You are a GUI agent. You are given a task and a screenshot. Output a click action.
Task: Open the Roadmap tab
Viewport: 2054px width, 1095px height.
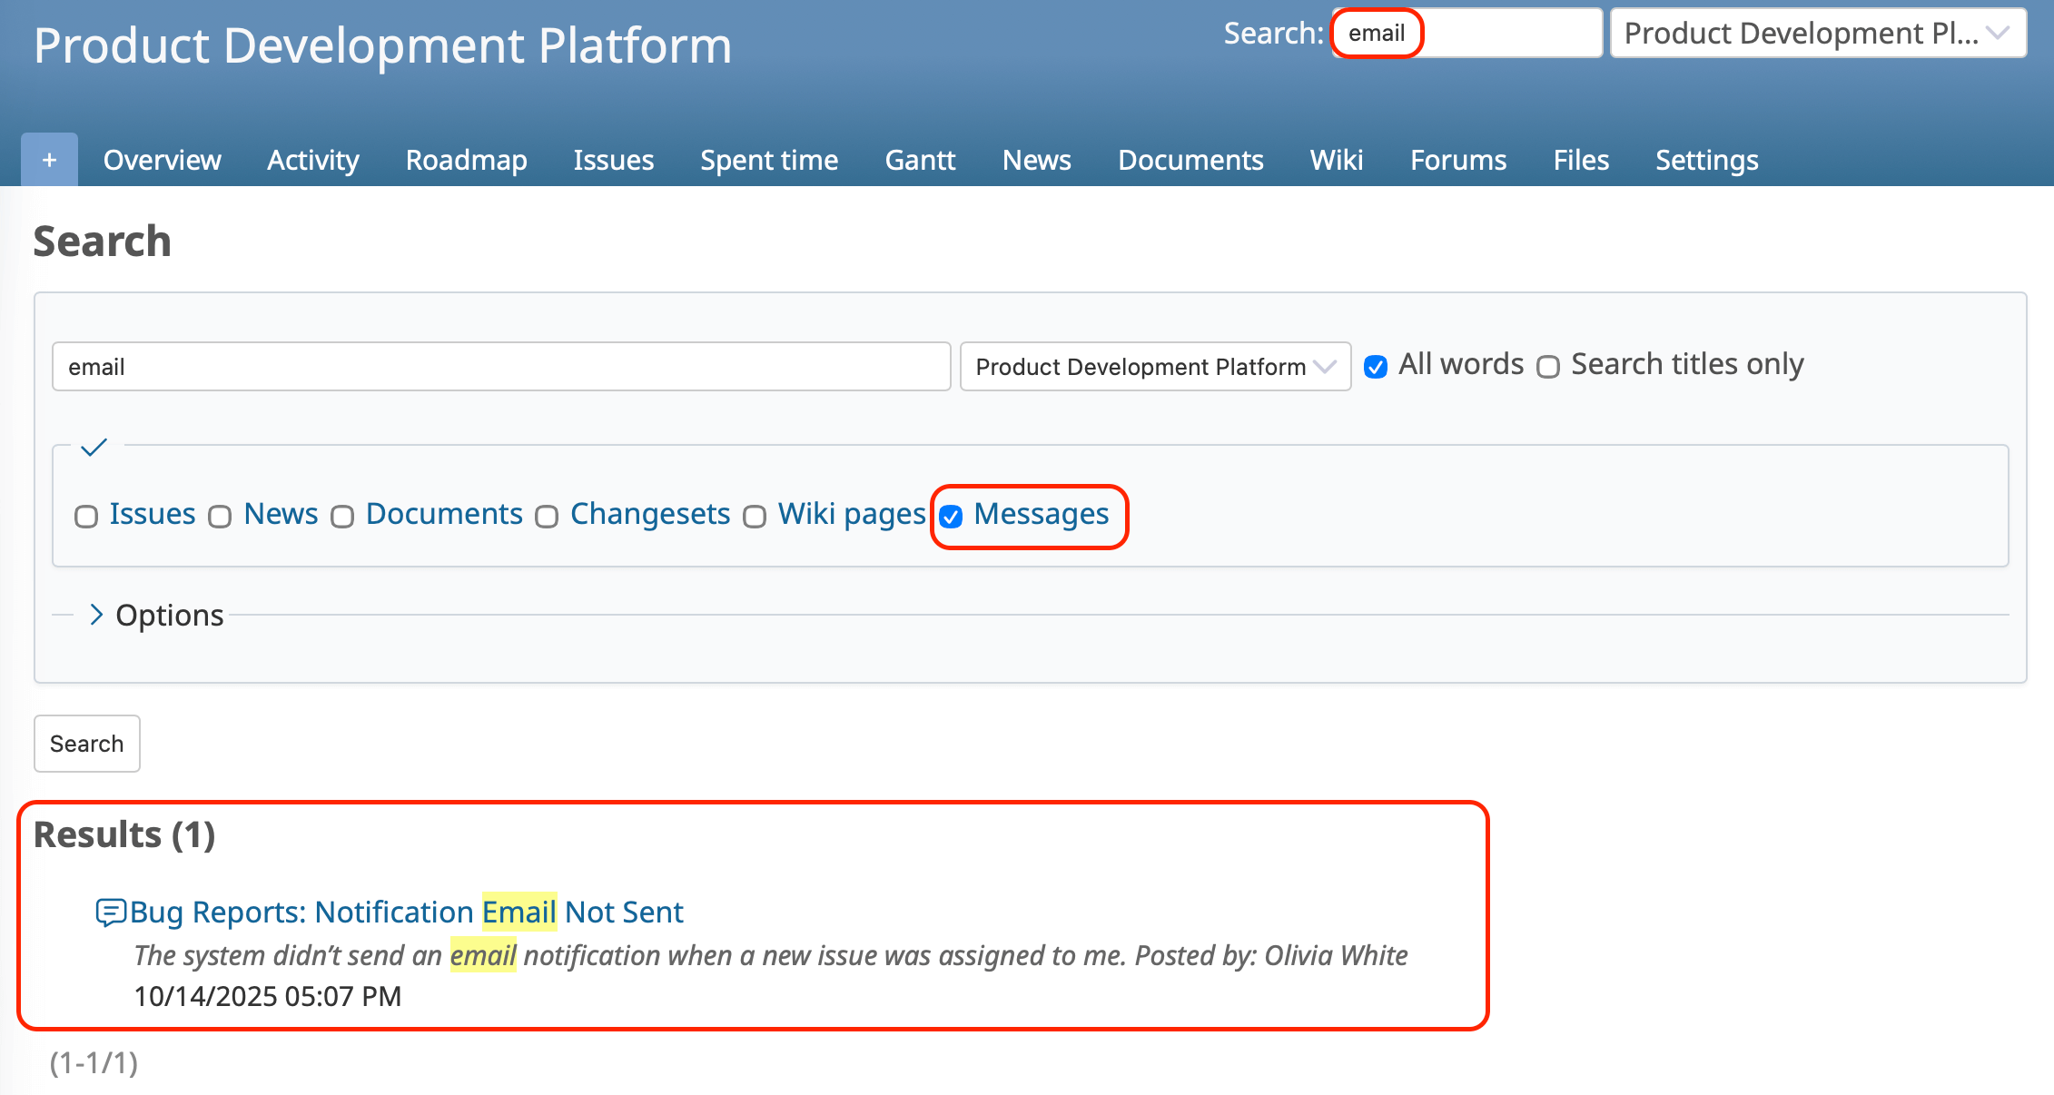[x=466, y=160]
